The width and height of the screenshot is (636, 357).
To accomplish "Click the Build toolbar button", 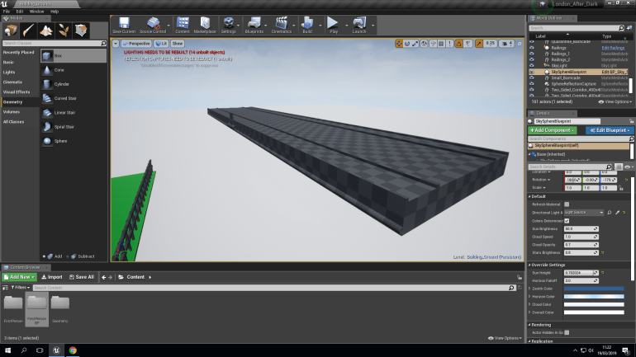I will click(x=307, y=25).
